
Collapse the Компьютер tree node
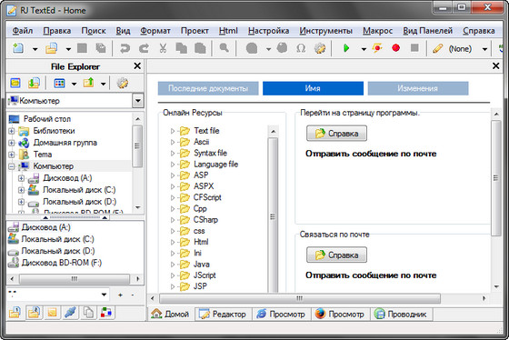point(12,166)
